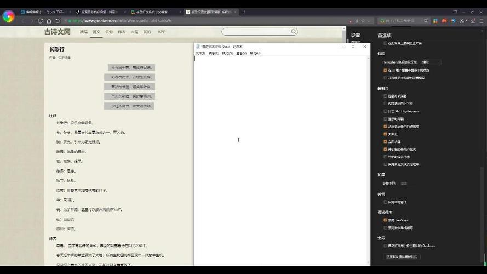487x274 pixels.
Task: Open the Notepad 帮助 menu
Action: coord(255,53)
